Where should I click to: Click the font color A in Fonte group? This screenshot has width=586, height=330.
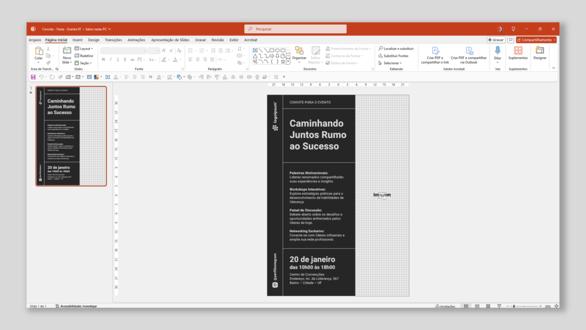pyautogui.click(x=175, y=60)
